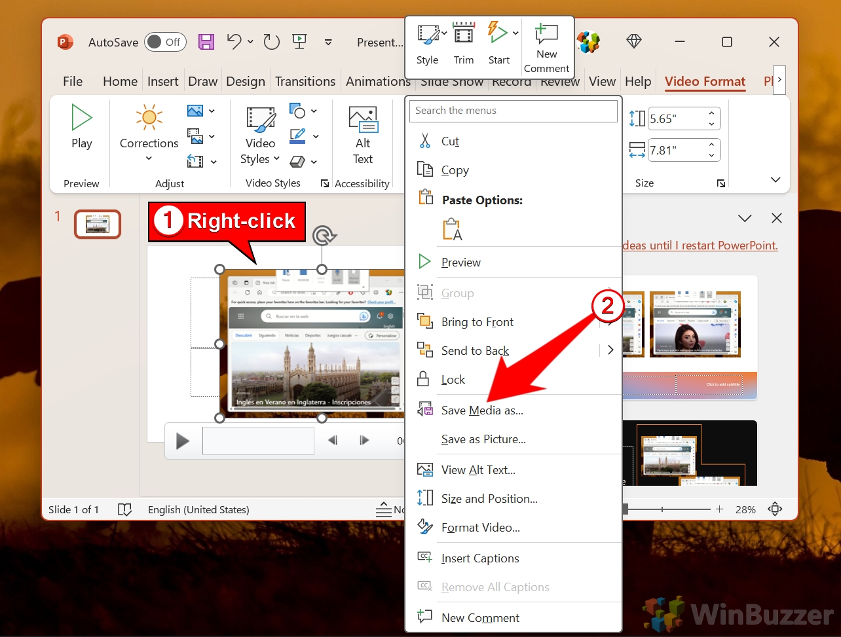Image resolution: width=841 pixels, height=637 pixels.
Task: Click the video timeline seek bar
Action: tap(258, 441)
